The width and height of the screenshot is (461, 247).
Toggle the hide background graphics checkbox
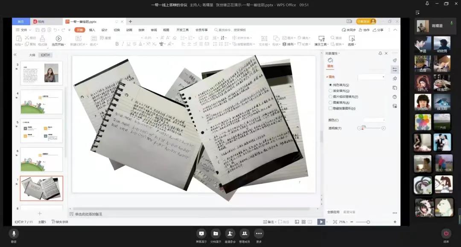click(x=330, y=108)
